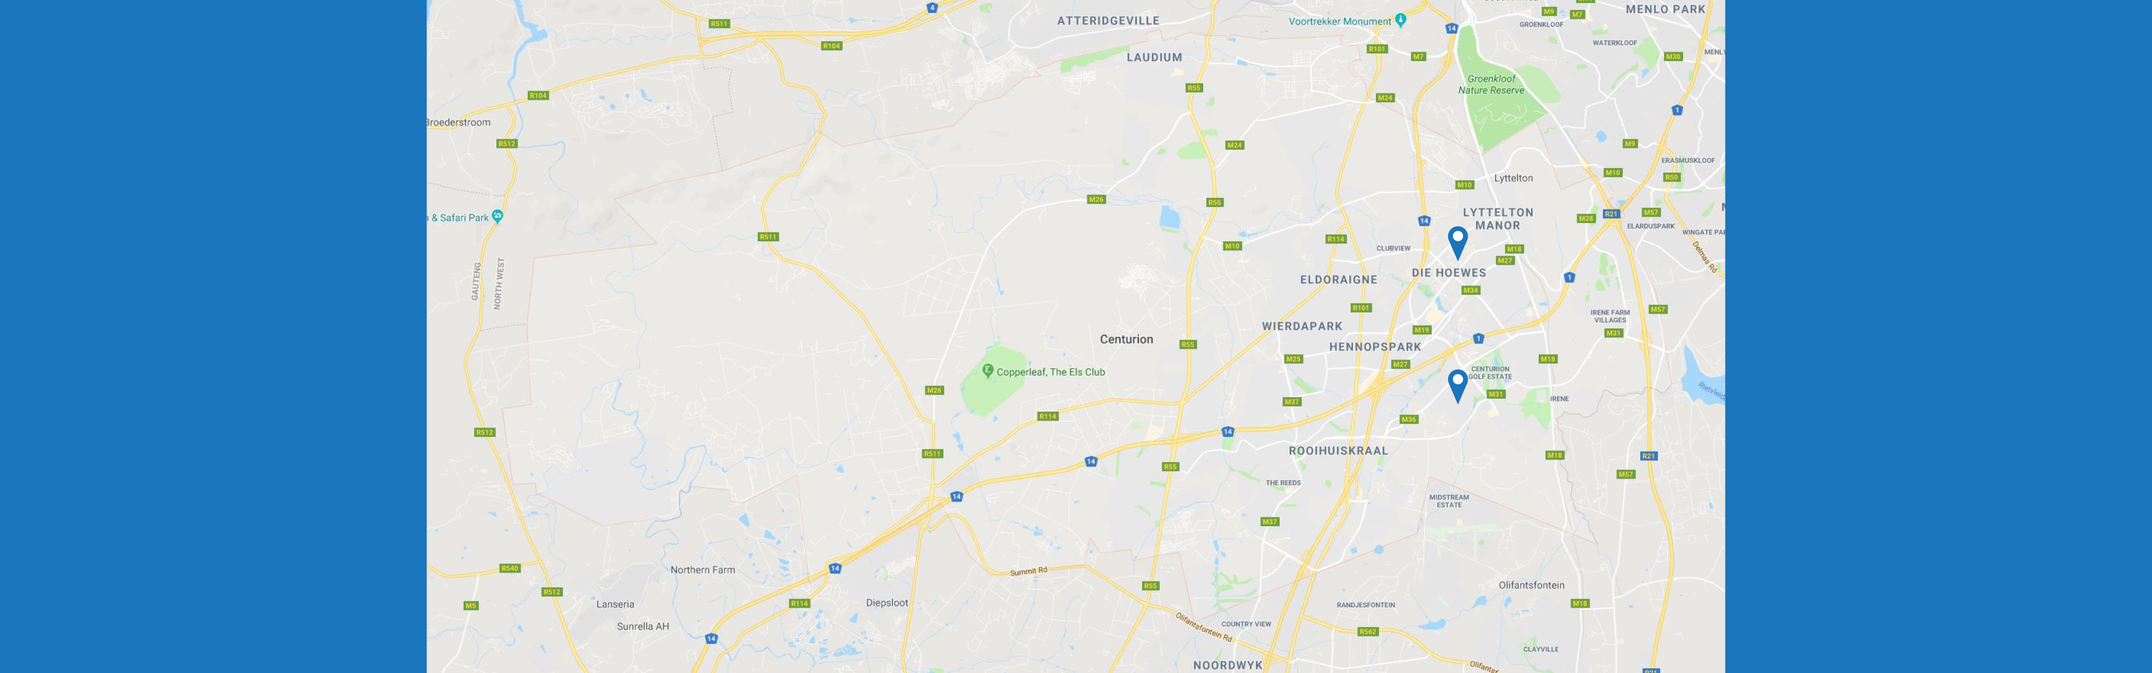This screenshot has width=2152, height=673.
Task: Click the Copperleaf, The Els Club label
Action: [x=1050, y=372]
